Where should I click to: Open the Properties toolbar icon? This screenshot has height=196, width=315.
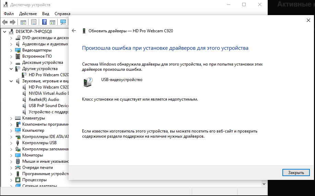[x=34, y=22]
